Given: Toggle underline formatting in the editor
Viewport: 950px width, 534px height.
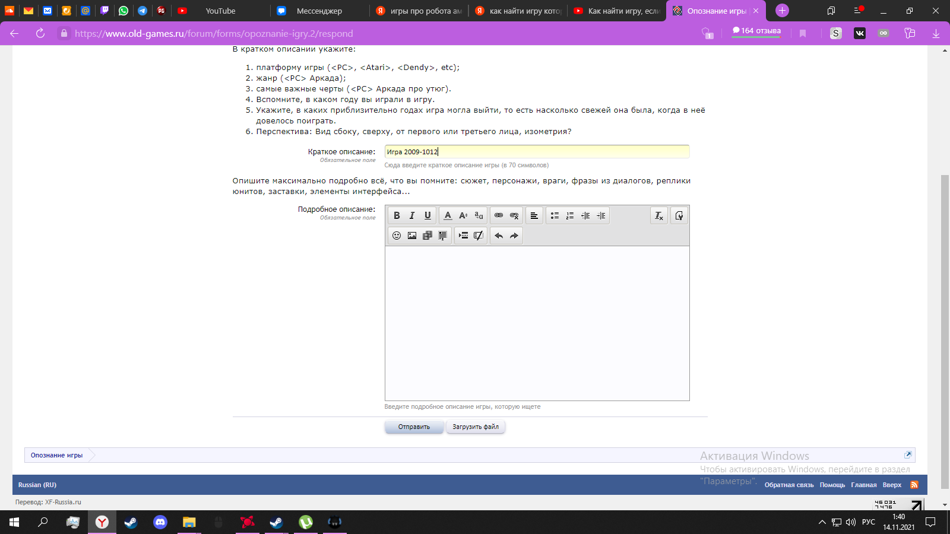Looking at the screenshot, I should pos(427,215).
